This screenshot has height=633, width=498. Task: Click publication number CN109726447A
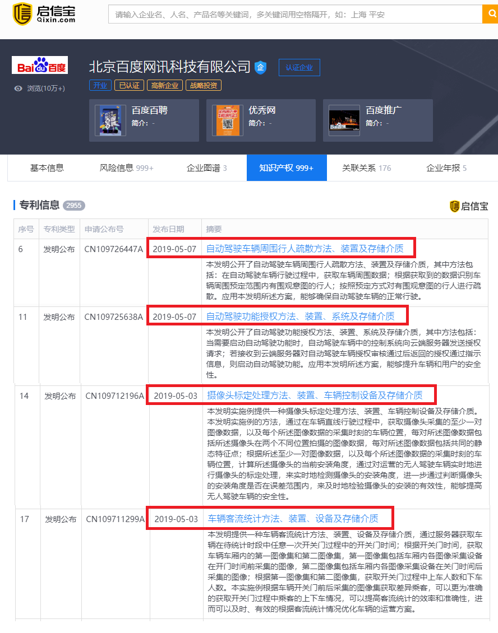pos(114,249)
